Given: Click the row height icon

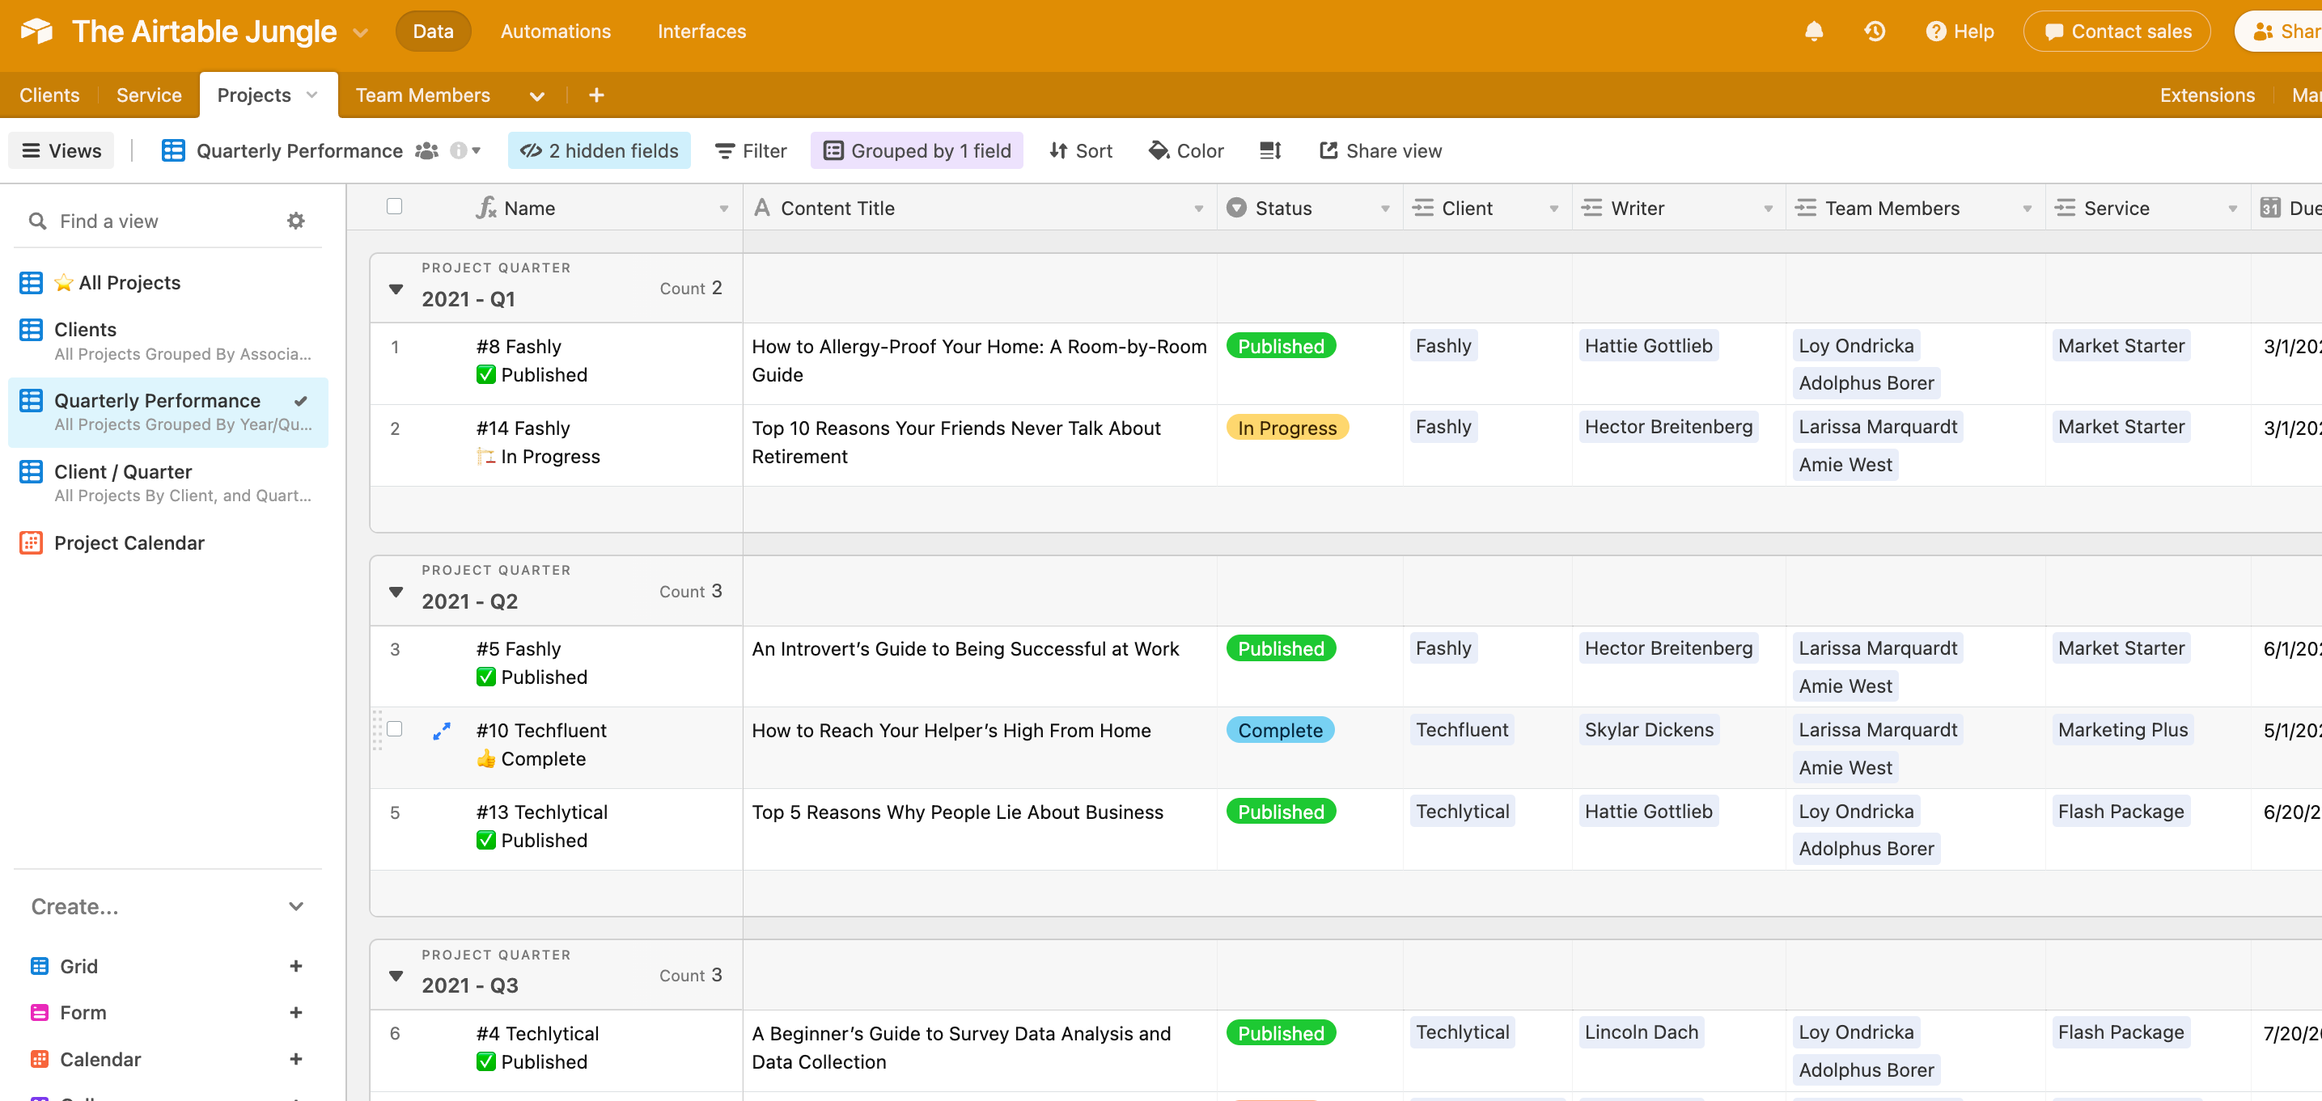Looking at the screenshot, I should pos(1270,150).
